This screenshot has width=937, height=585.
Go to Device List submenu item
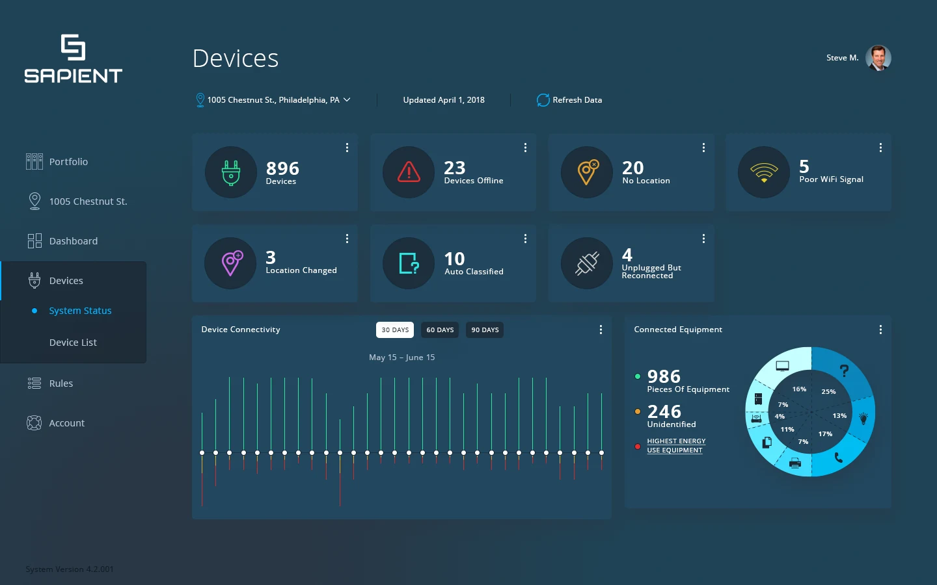[x=73, y=343]
